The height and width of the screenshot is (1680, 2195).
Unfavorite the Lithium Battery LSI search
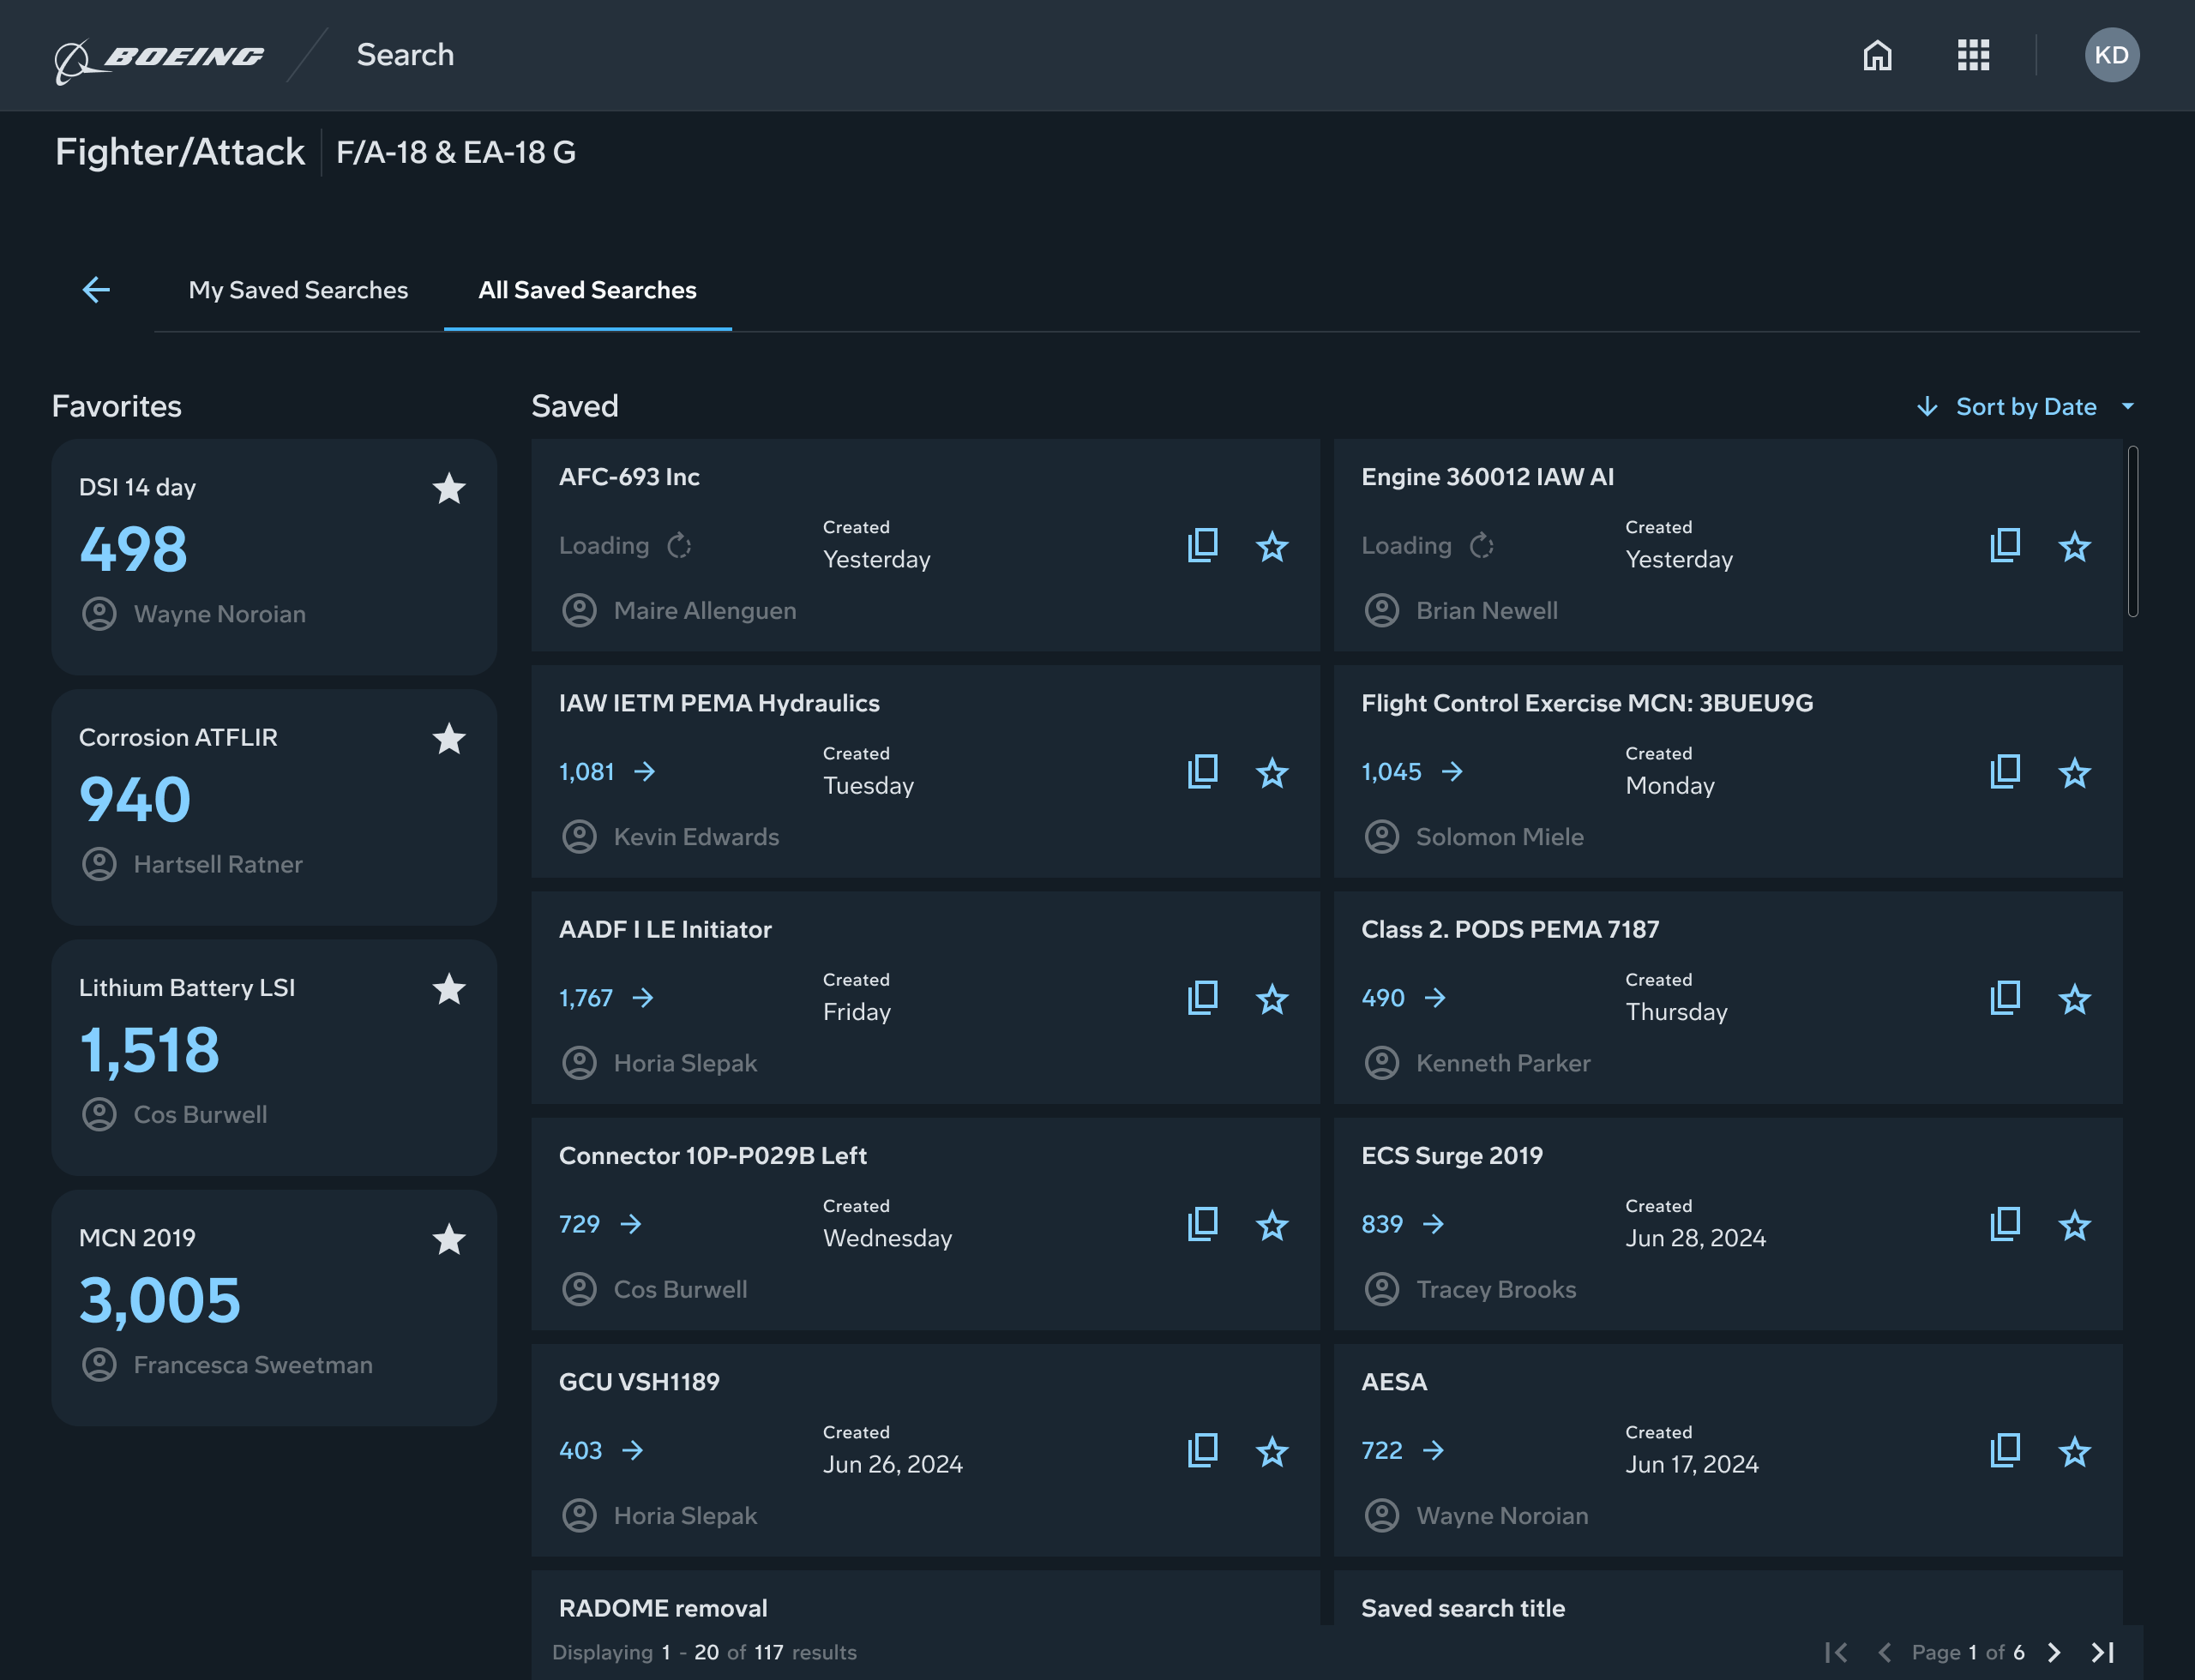coord(448,989)
